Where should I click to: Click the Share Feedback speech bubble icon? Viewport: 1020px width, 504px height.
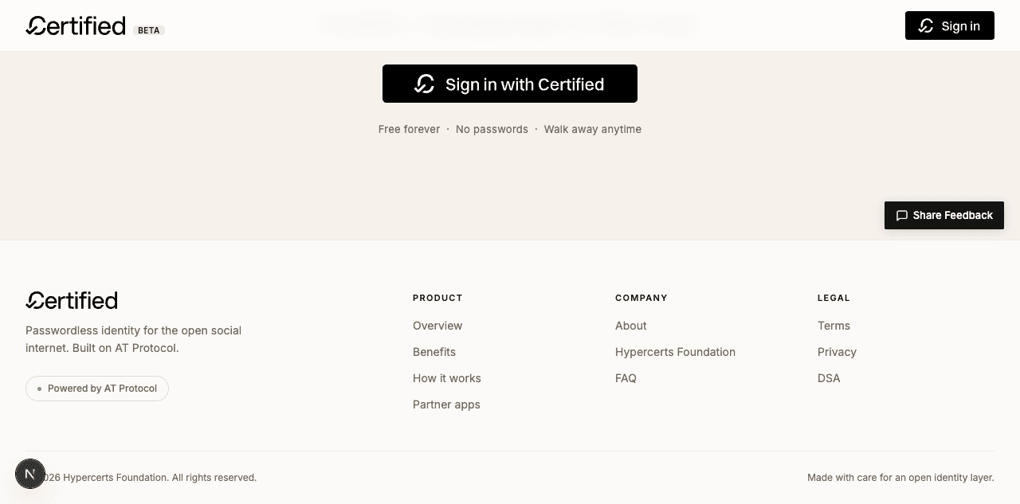(x=902, y=215)
